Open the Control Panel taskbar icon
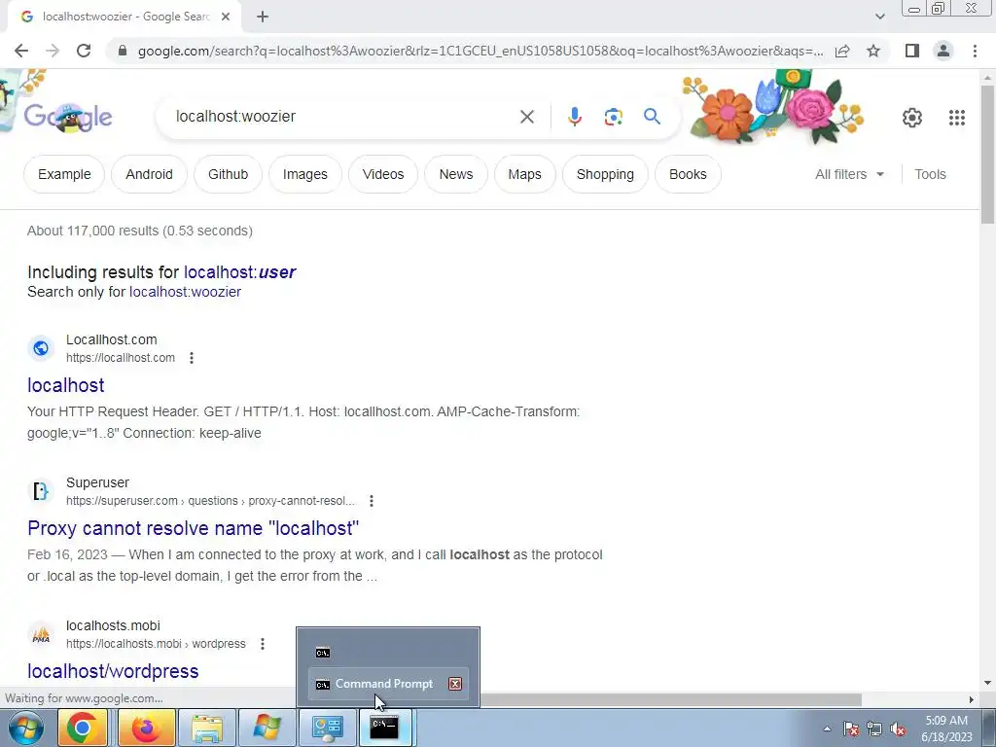The image size is (996, 747). pyautogui.click(x=328, y=728)
